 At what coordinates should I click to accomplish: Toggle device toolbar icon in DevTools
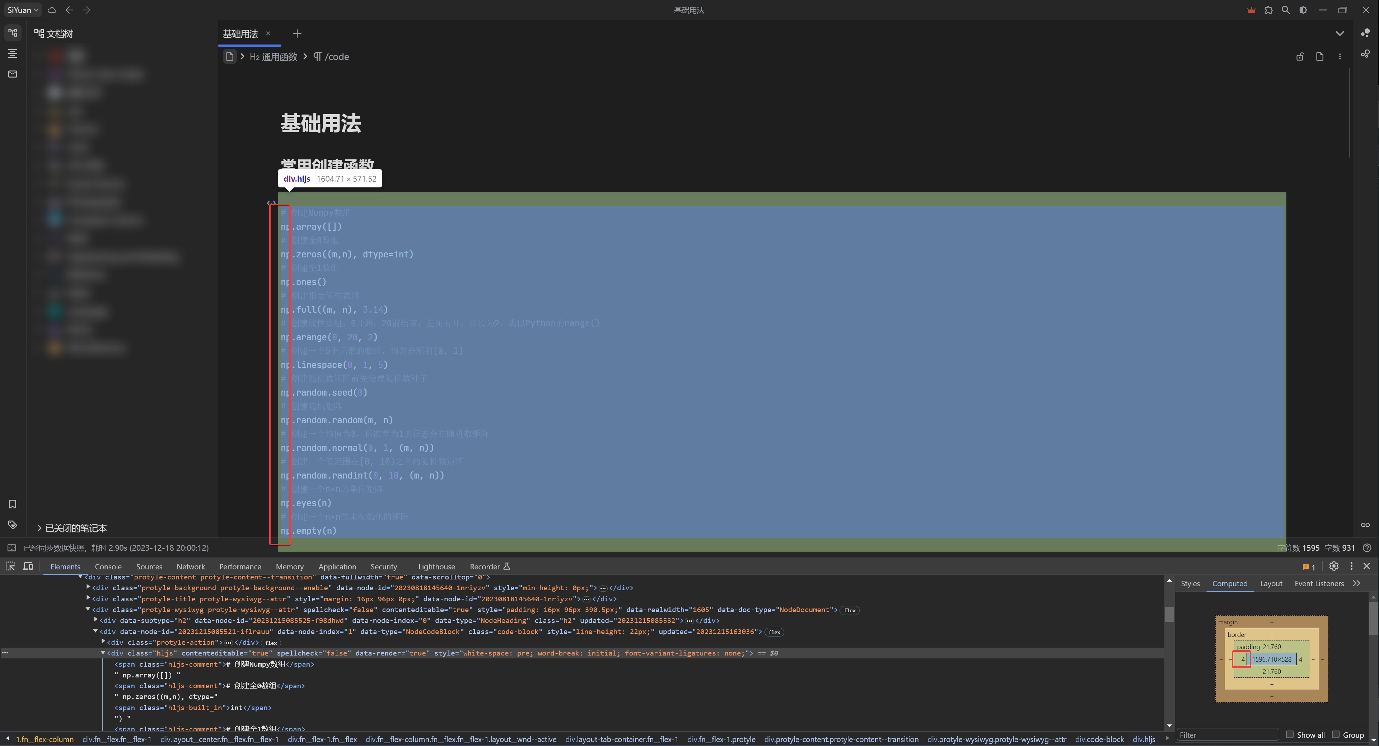click(28, 566)
